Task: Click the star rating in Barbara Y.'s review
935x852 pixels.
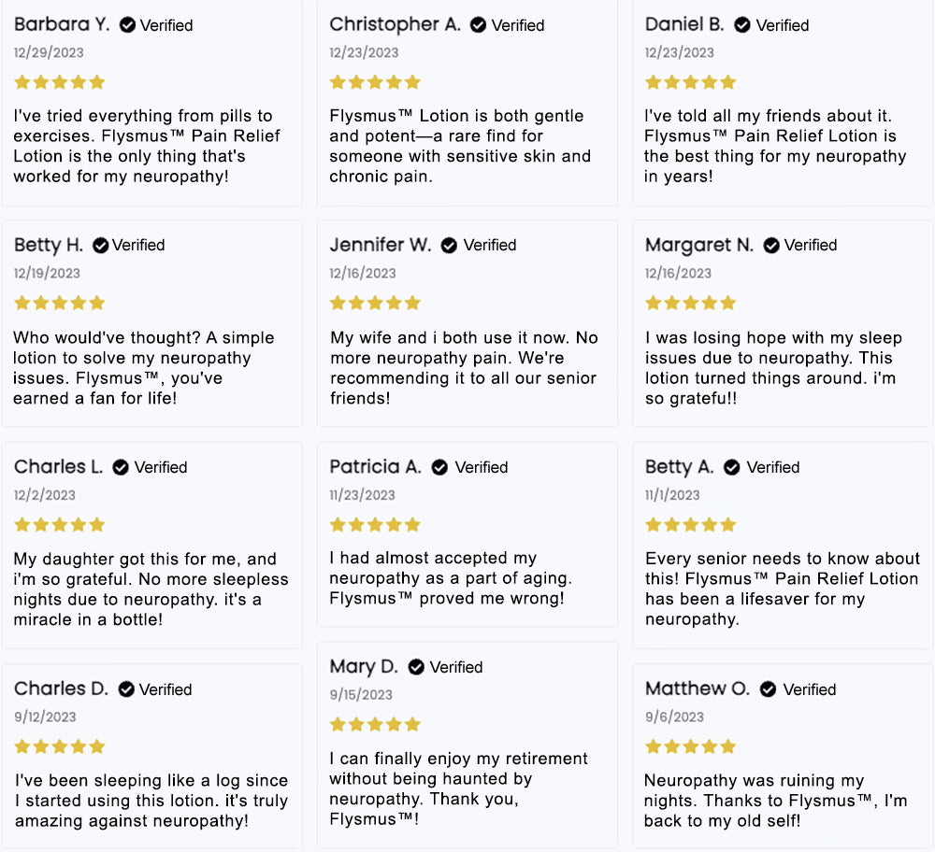Action: pyautogui.click(x=60, y=82)
